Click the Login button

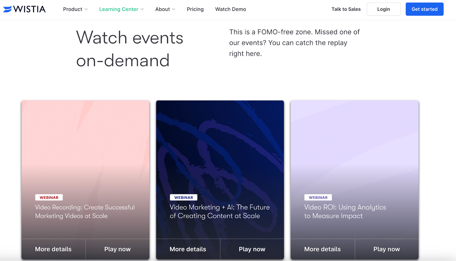coord(383,9)
